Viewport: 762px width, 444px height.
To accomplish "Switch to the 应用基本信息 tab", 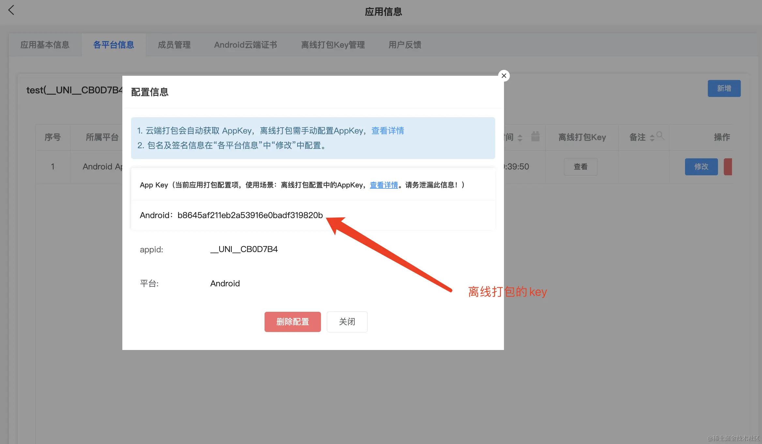I will tap(45, 45).
